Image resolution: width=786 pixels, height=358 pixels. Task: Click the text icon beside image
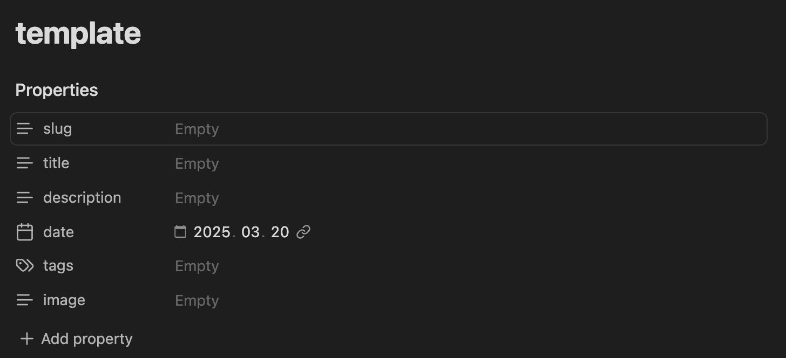(x=25, y=300)
